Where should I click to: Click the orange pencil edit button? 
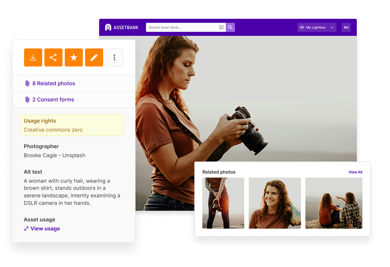click(94, 57)
